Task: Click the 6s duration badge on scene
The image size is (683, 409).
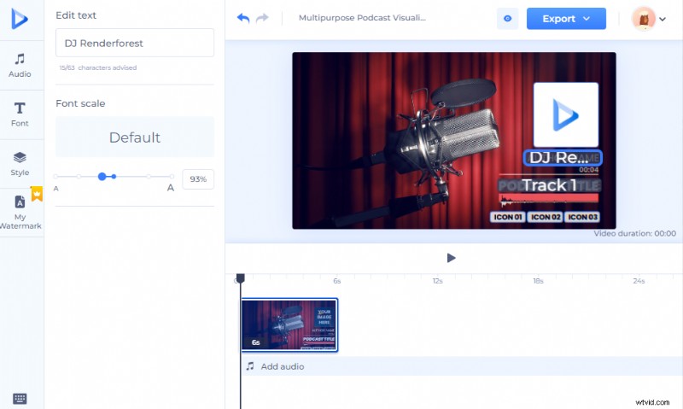Action: click(x=255, y=342)
